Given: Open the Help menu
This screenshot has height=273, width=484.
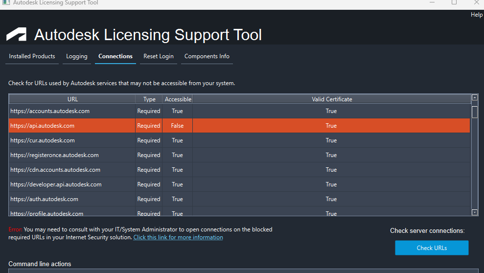Looking at the screenshot, I should 477,15.
